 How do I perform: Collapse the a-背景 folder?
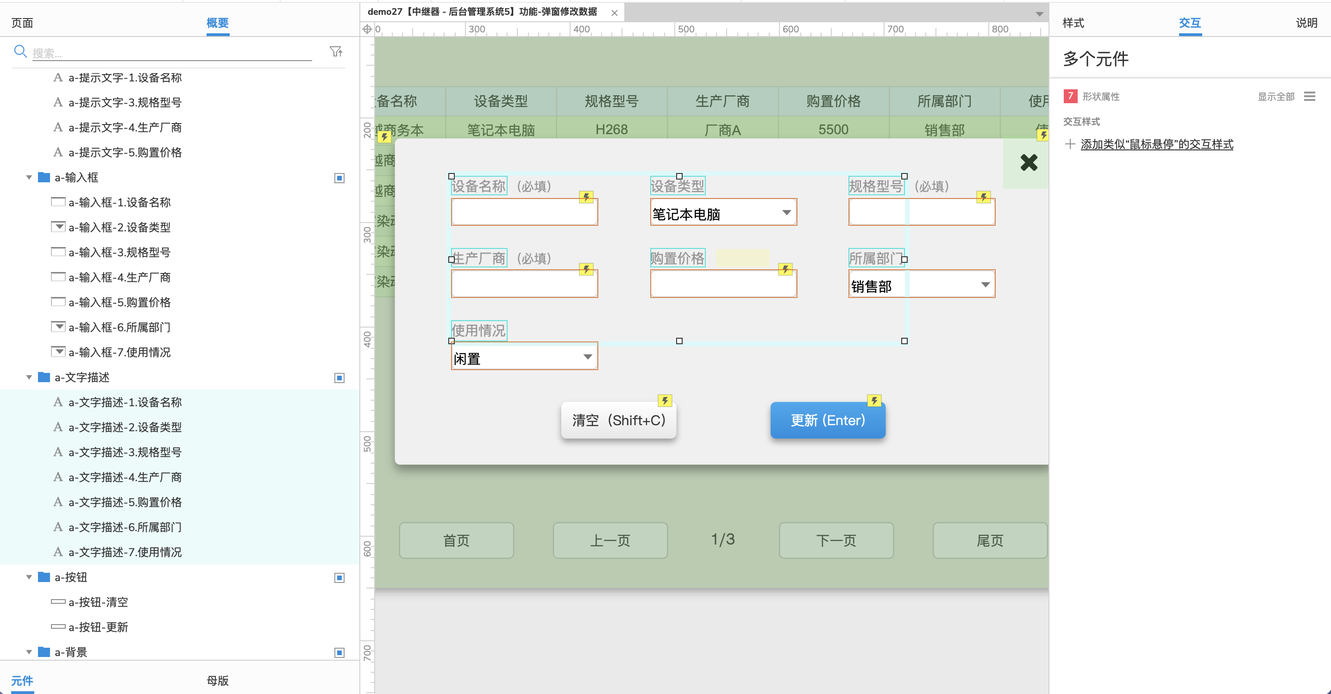click(x=29, y=652)
